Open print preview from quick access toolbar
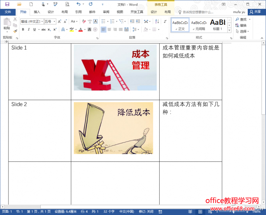 click(67, 4)
